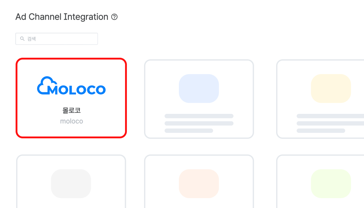Click the 몰로코 channel name label
The image size is (364, 208).
71,110
